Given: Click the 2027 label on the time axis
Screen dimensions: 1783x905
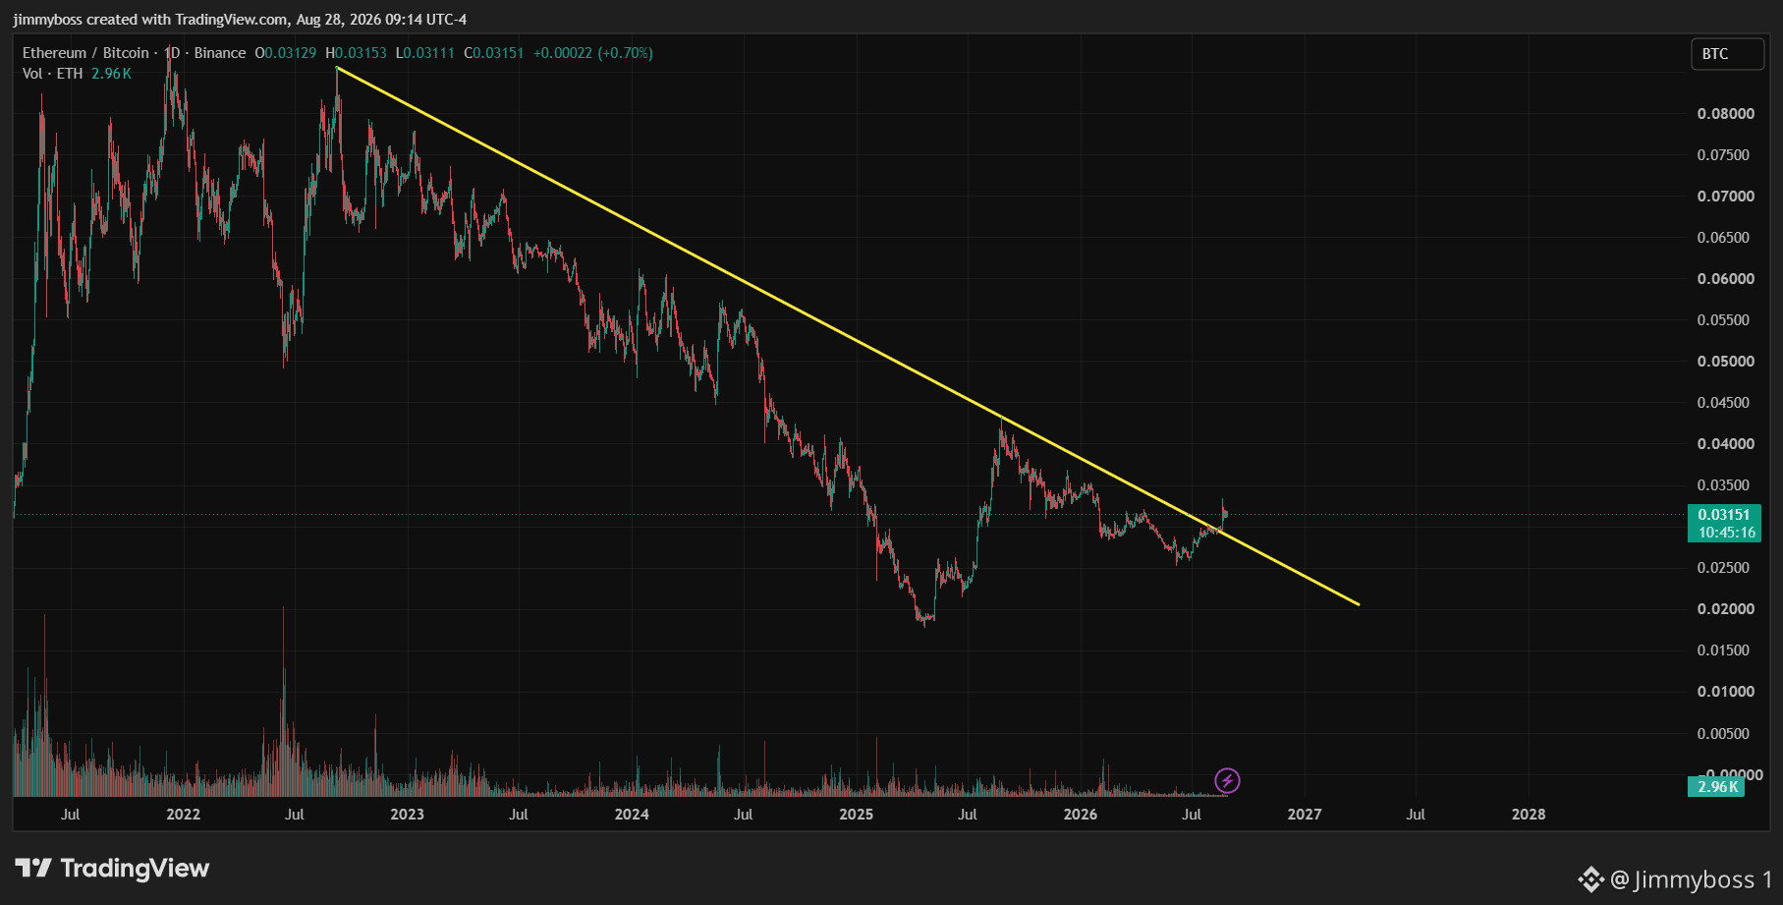Looking at the screenshot, I should 1305,815.
